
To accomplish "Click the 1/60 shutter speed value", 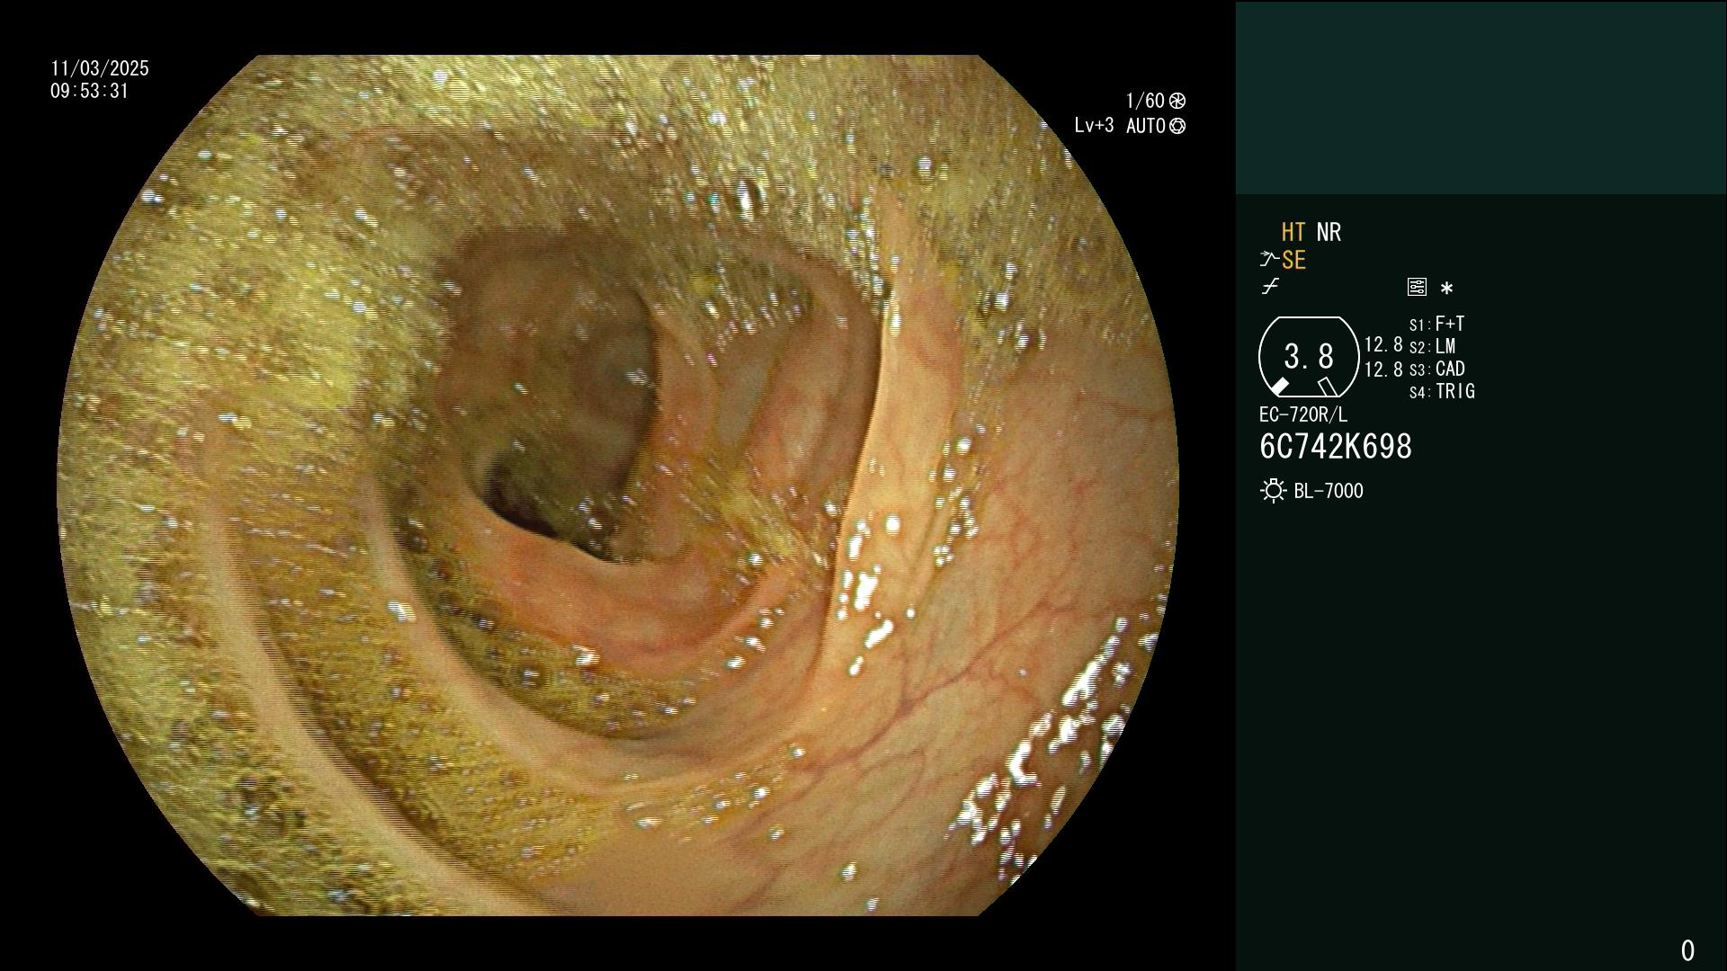I will 1145,101.
